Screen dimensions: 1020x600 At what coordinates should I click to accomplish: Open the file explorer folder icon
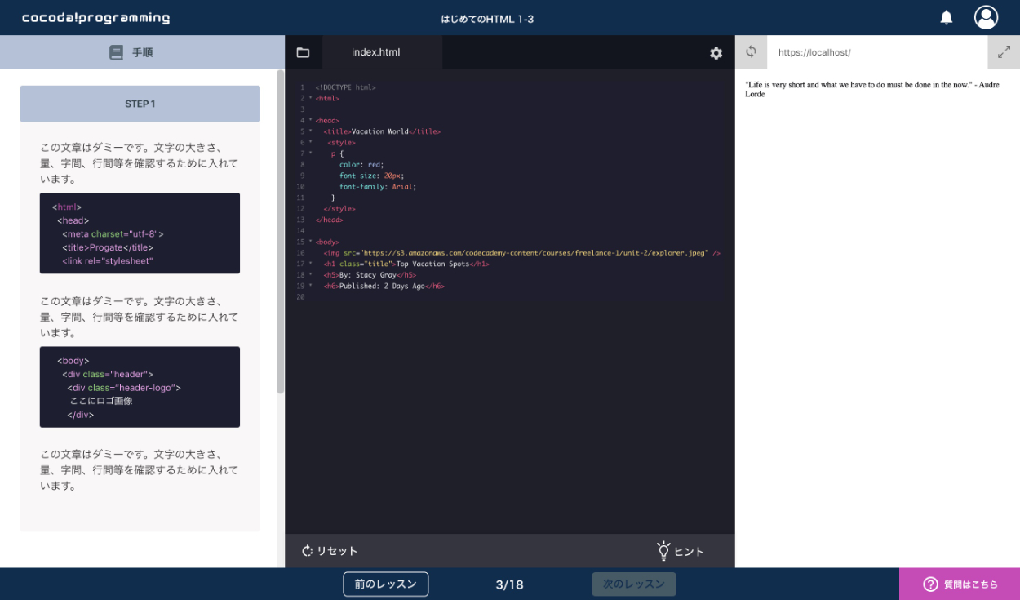[303, 52]
